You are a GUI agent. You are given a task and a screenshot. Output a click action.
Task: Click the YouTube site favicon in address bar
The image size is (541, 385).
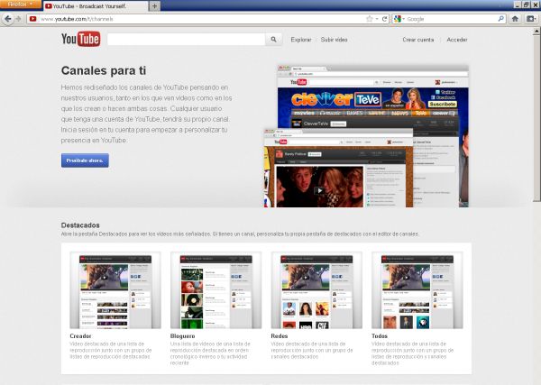32,19
